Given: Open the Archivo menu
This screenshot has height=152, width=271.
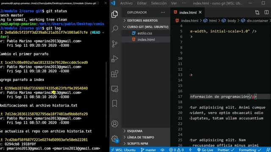Looking at the screenshot, I should click(x=126, y=3).
